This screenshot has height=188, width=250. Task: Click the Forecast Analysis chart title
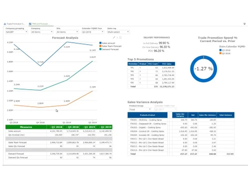pos(65,38)
